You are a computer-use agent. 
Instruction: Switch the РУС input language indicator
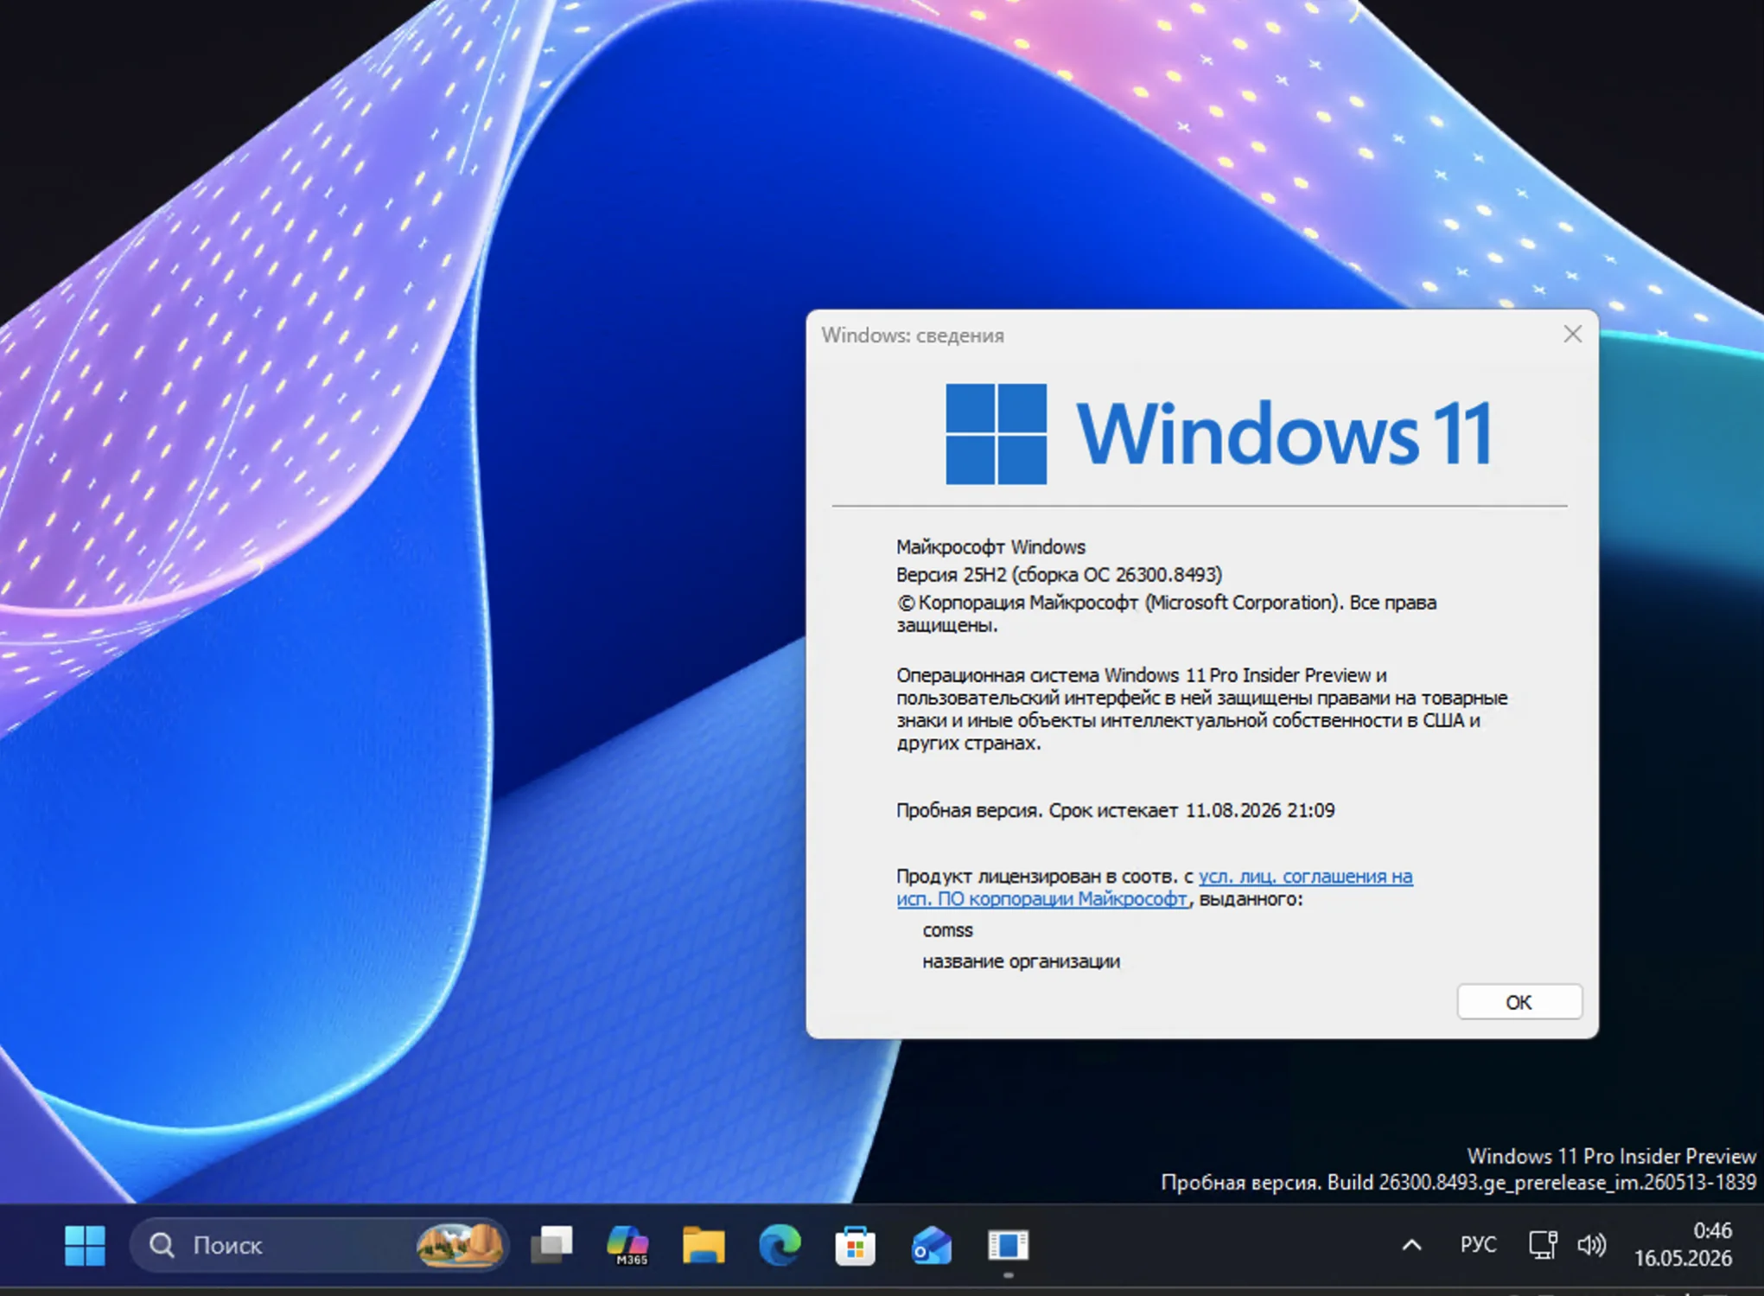(x=1478, y=1245)
